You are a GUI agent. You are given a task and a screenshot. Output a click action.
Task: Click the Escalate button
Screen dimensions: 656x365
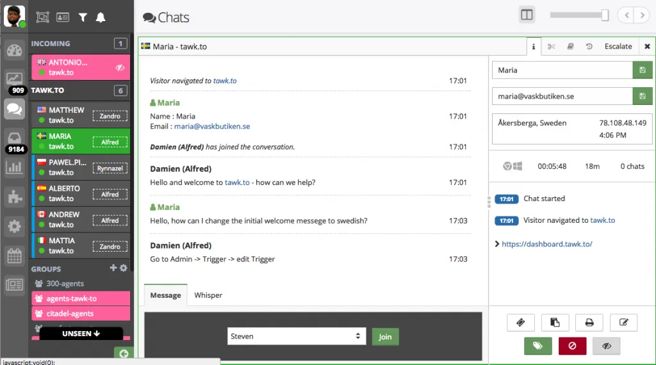click(618, 47)
